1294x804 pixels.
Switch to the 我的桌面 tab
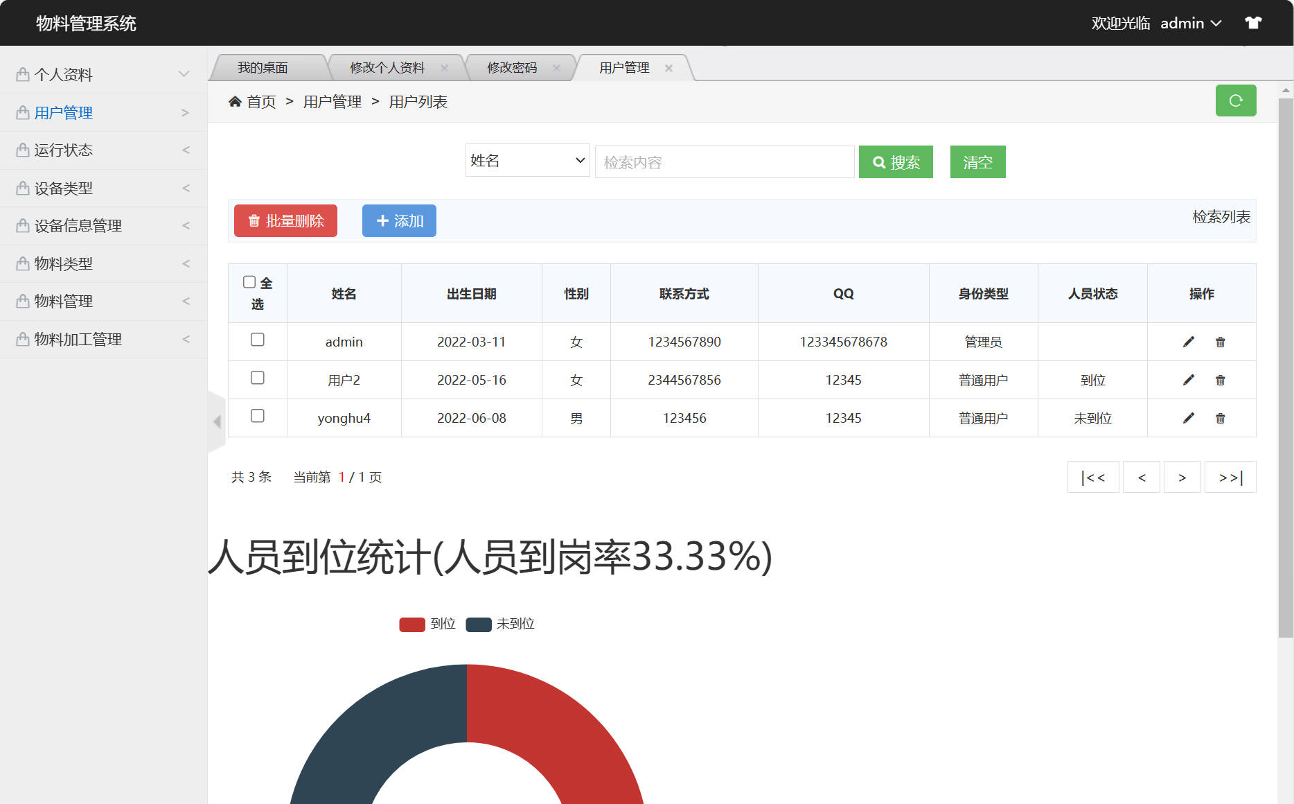[x=264, y=67]
